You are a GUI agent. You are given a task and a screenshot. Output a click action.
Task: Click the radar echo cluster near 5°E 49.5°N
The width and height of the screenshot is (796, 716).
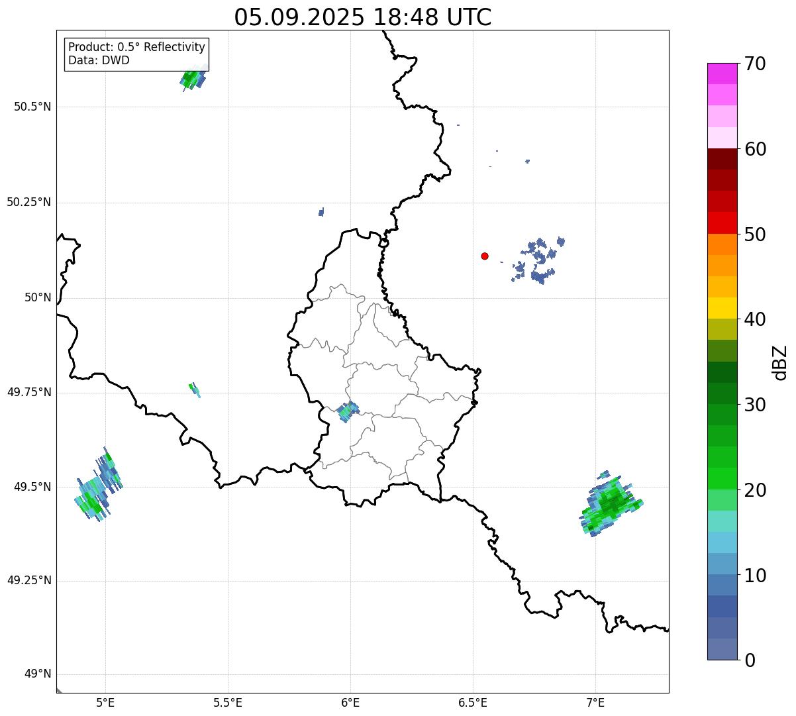pyautogui.click(x=98, y=487)
